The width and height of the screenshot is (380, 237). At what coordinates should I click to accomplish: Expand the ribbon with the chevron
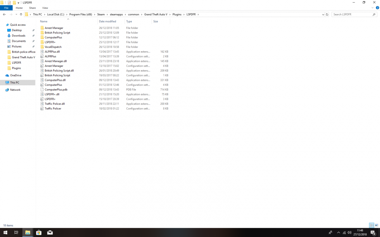coord(372,8)
